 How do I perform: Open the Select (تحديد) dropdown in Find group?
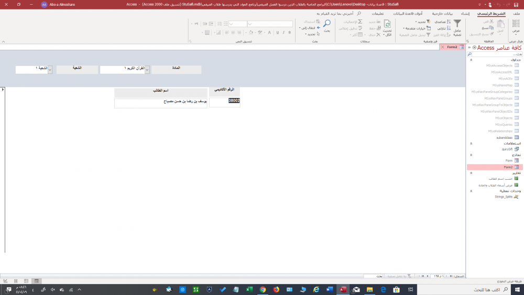312,34
